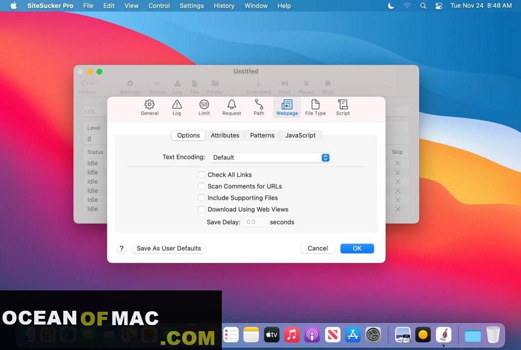
Task: Open the Path settings pane
Action: [259, 107]
